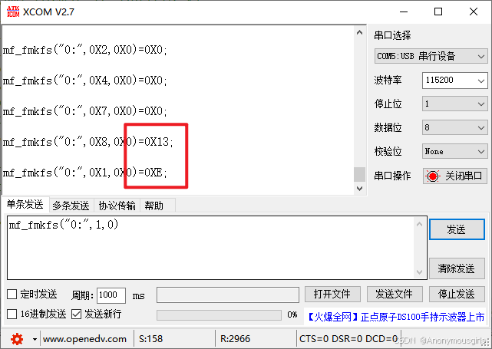Image resolution: width=492 pixels, height=349 pixels.
Task: Click receive area scrollbar up arrow
Action: click(x=359, y=32)
